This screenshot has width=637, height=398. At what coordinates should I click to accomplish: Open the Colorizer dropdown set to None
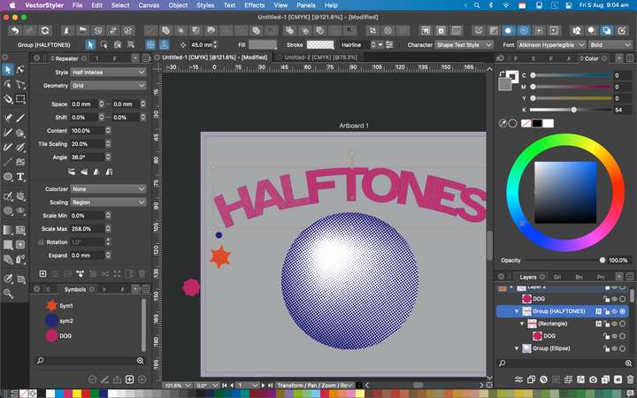pos(109,188)
